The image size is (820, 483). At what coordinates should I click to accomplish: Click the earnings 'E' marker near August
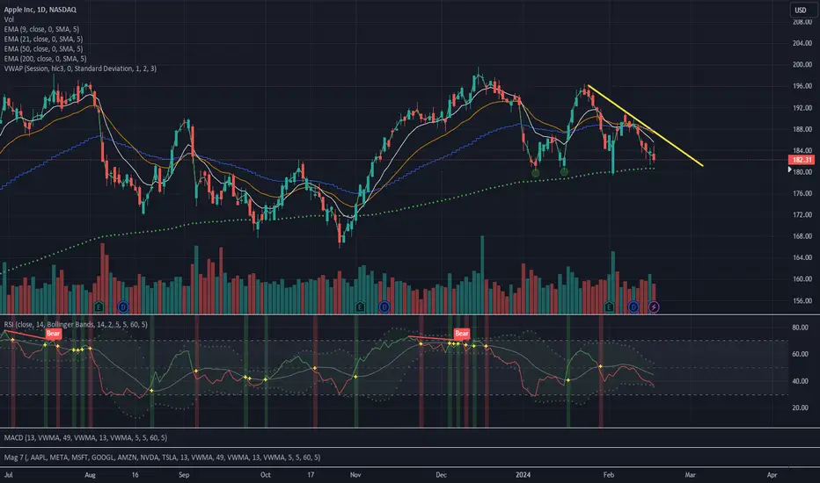[x=99, y=306]
